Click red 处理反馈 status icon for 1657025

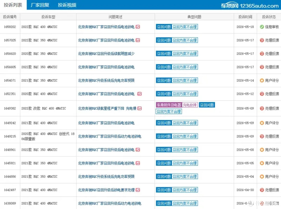(x=262, y=40)
